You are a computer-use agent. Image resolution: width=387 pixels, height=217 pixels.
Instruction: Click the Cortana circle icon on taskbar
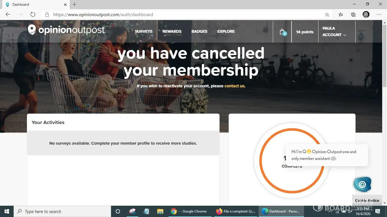click(118, 211)
